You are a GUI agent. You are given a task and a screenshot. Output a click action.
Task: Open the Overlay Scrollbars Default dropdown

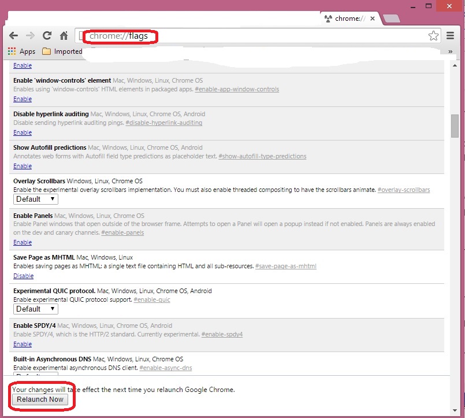click(x=36, y=199)
